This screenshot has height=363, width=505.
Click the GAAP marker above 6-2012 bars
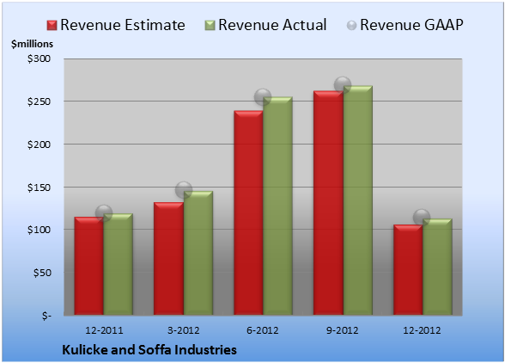click(263, 96)
